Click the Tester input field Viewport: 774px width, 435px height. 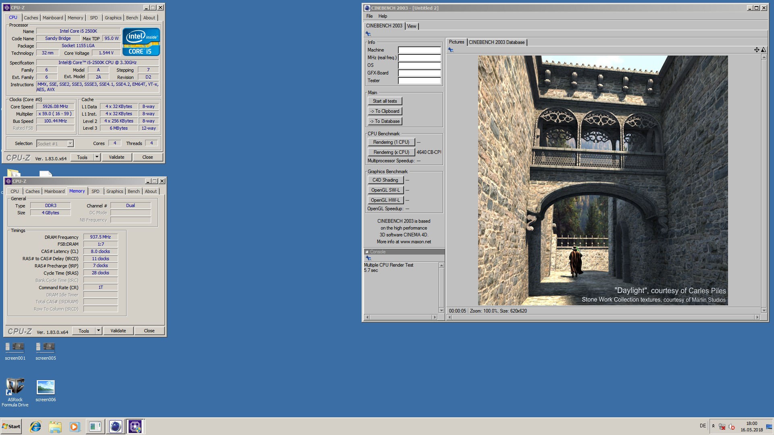(419, 81)
